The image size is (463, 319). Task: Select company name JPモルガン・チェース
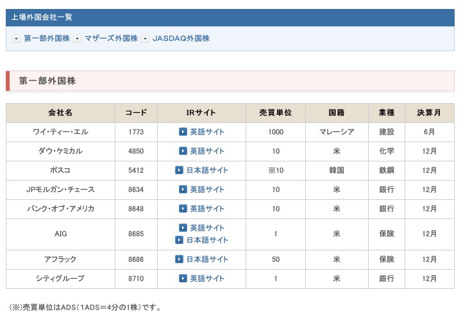point(60,189)
